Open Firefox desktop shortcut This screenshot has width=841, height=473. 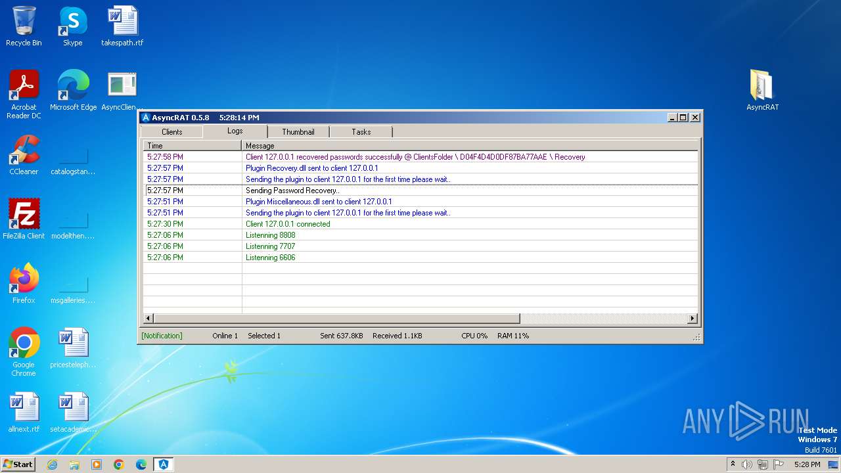coord(24,284)
